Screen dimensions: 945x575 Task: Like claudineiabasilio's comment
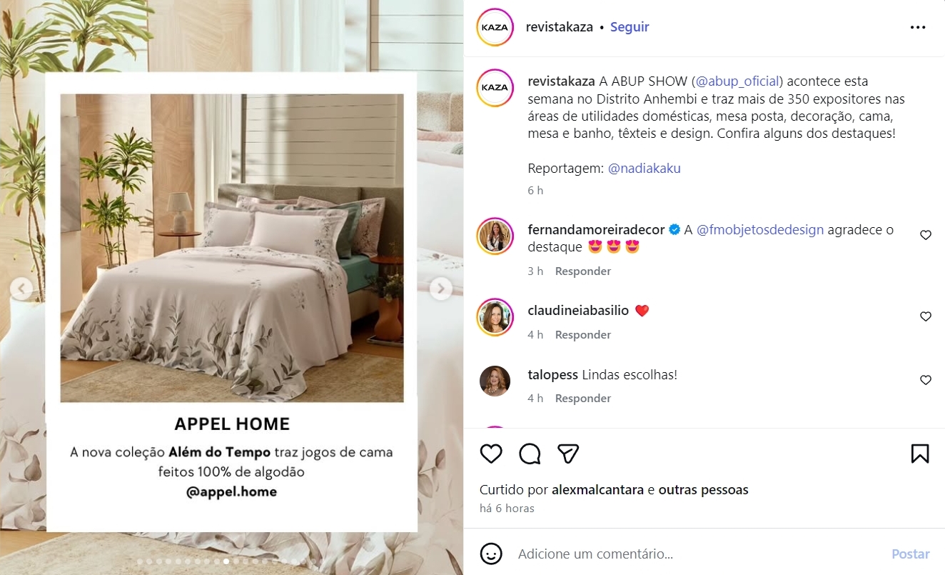point(926,316)
